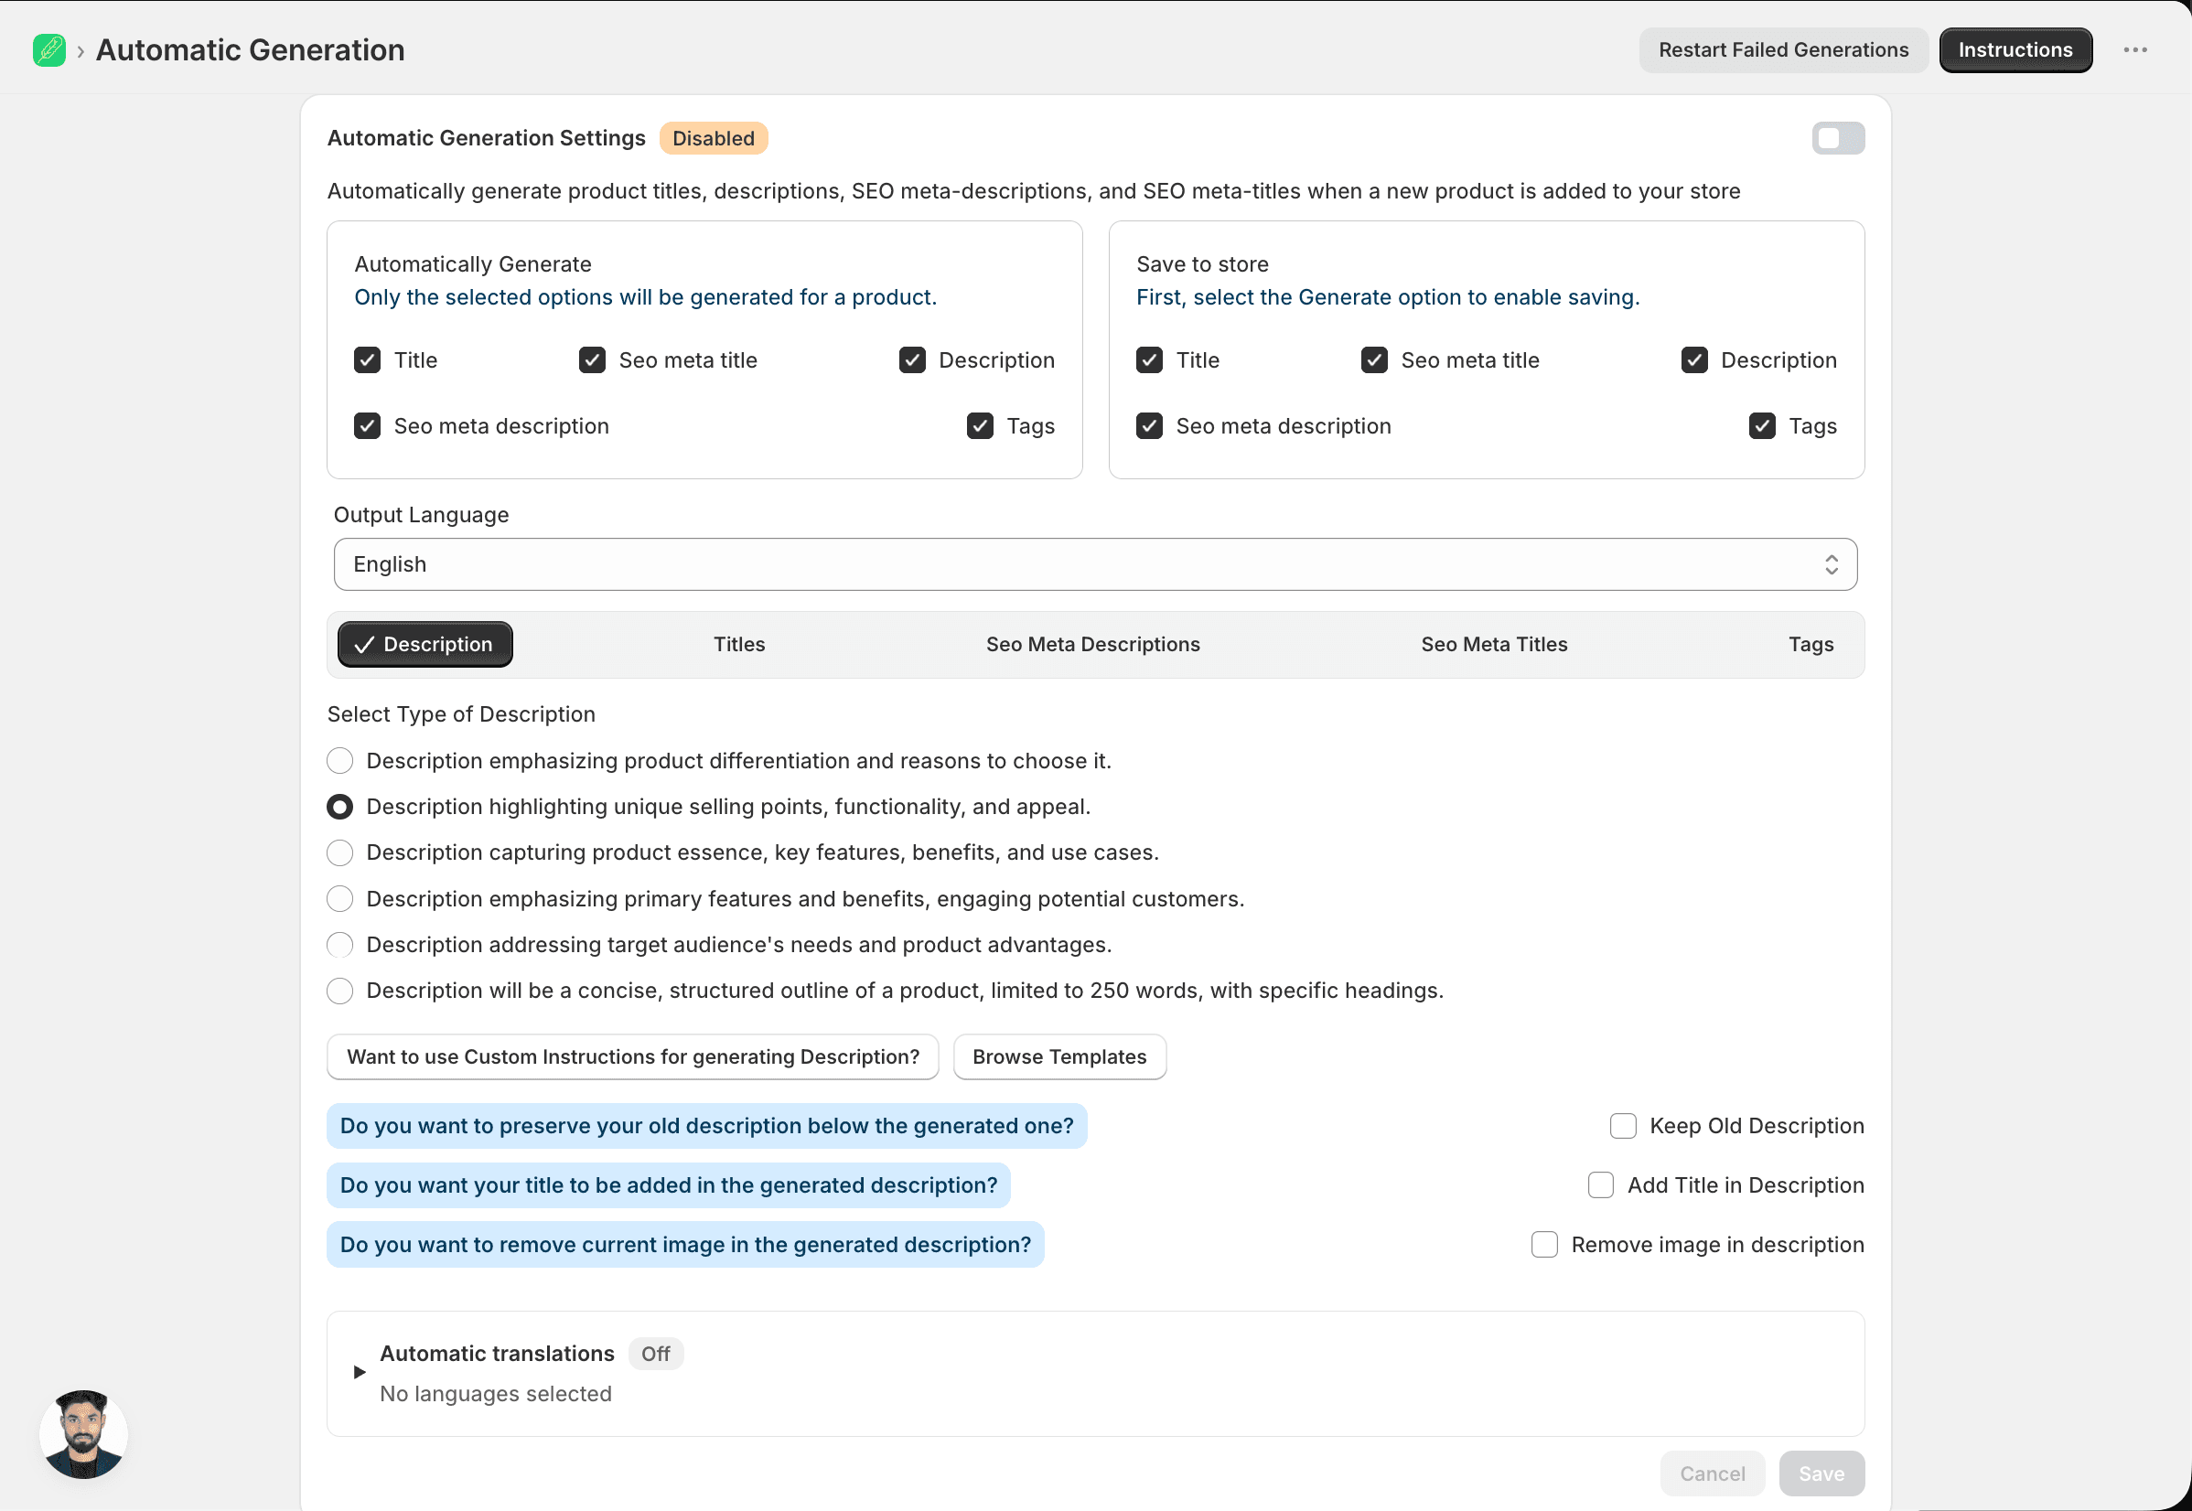
Task: Click the Save button
Action: 1821,1473
